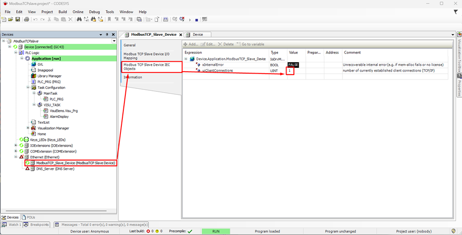Click the uiClientConnections value cell
The width and height of the screenshot is (462, 235).
[290, 71]
